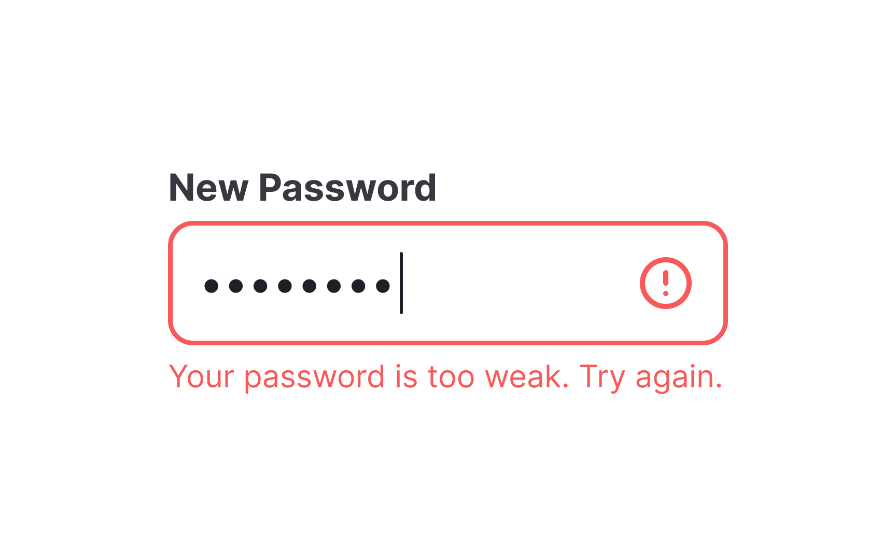Click the first masked password dot
This screenshot has height=560, width=896.
[211, 286]
